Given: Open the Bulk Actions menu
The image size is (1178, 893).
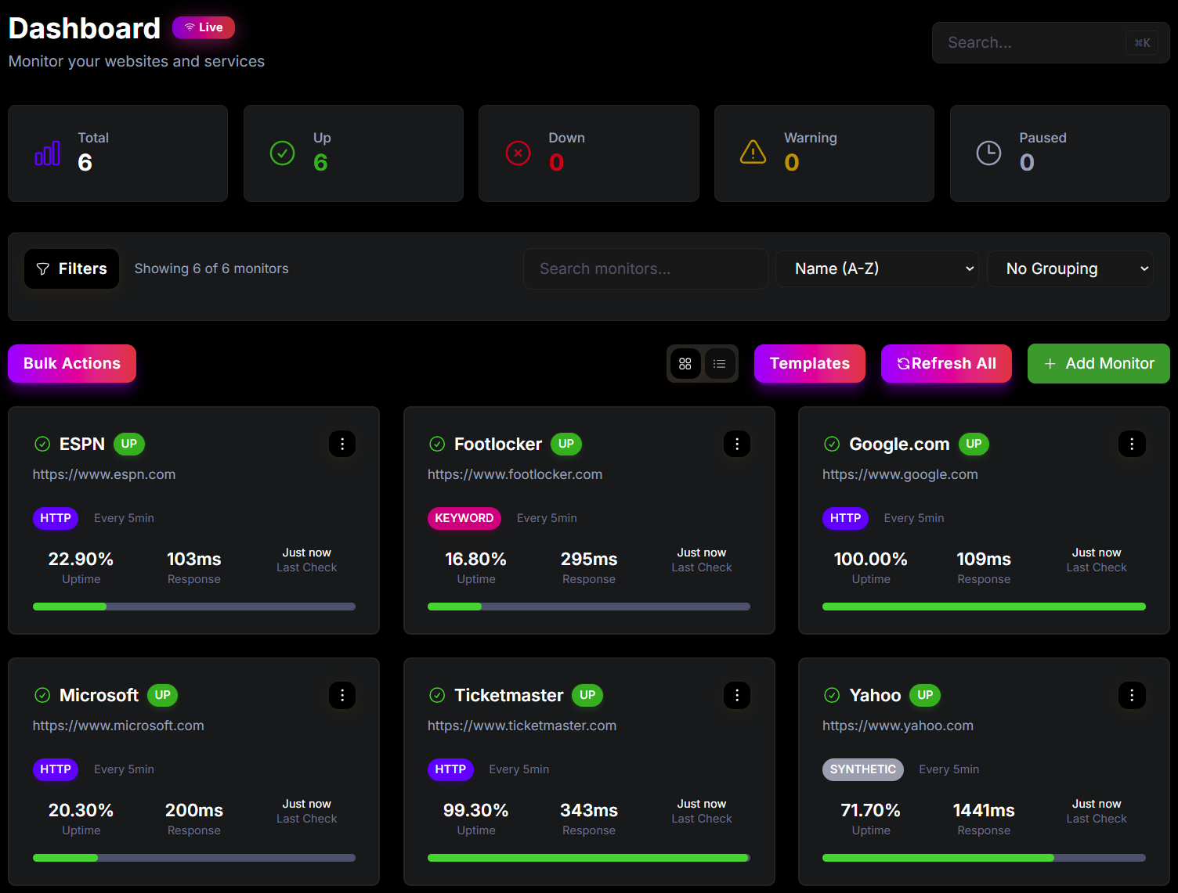Looking at the screenshot, I should point(72,363).
